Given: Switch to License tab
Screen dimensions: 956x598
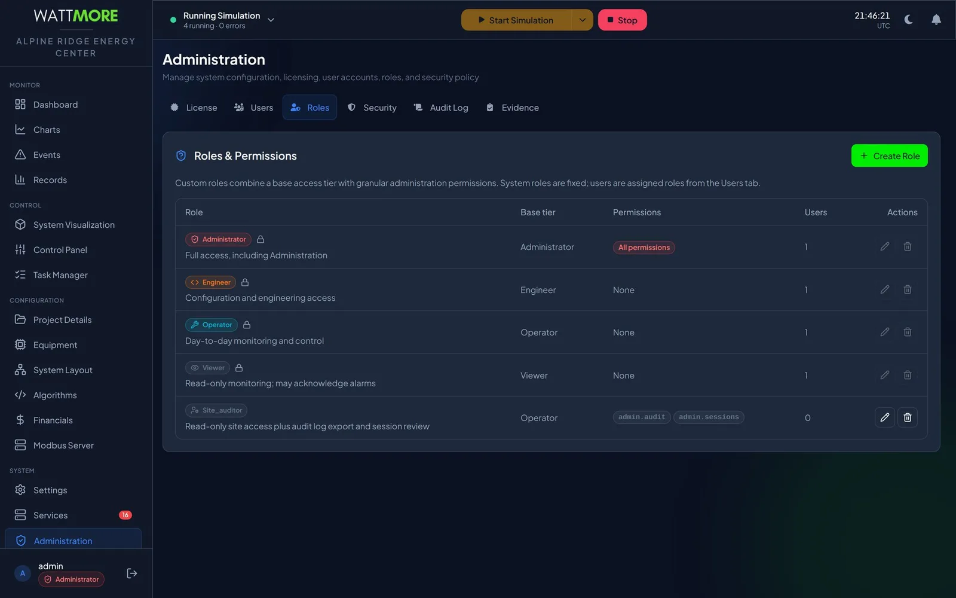Looking at the screenshot, I should (x=194, y=108).
